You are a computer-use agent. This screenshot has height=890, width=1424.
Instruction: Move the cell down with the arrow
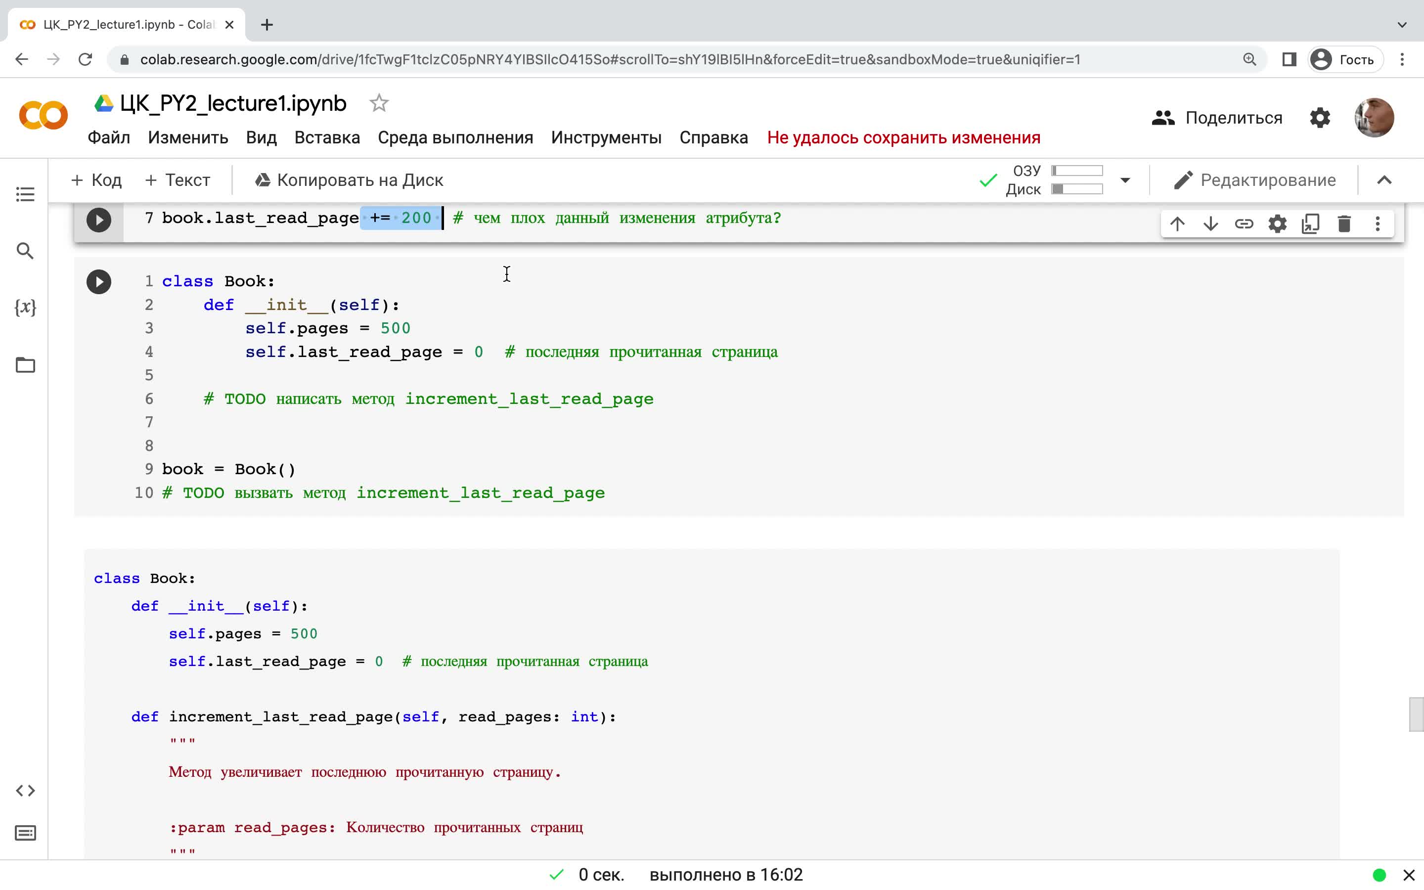point(1210,223)
